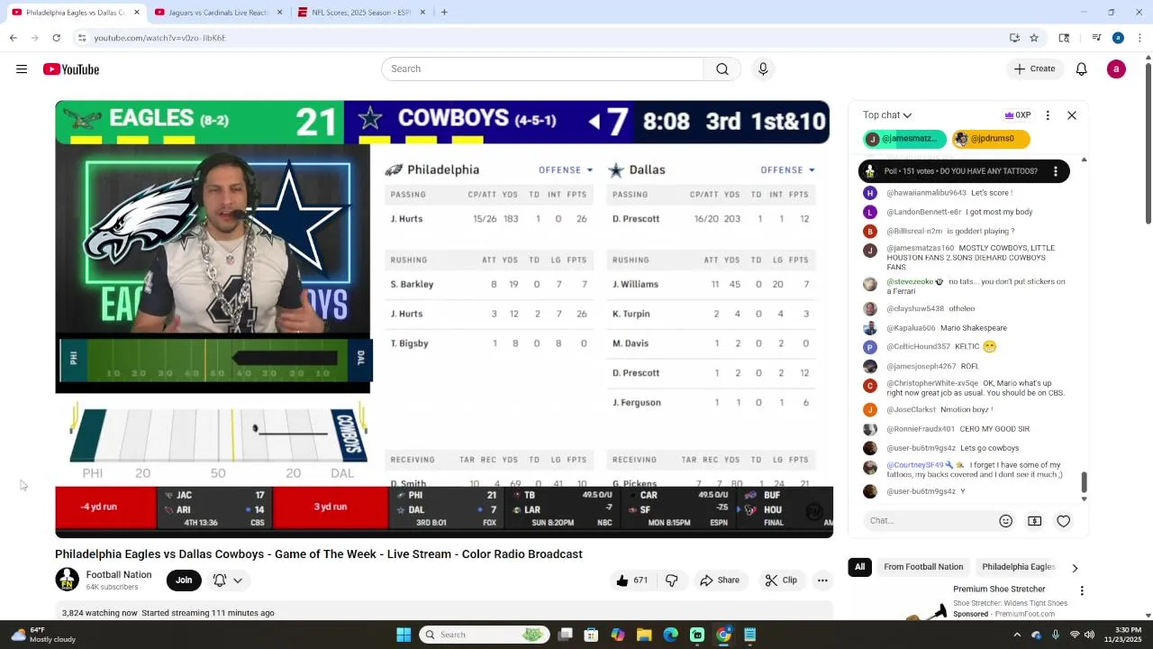Select the All filter chip
Screen dimensions: 1153x649
[859, 567]
